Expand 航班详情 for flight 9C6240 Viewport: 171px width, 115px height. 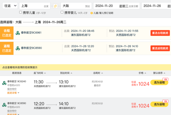pos(13,93)
